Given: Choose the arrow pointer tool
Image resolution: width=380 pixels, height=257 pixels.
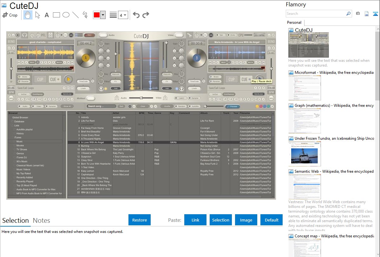Looking at the screenshot, I should (37, 15).
